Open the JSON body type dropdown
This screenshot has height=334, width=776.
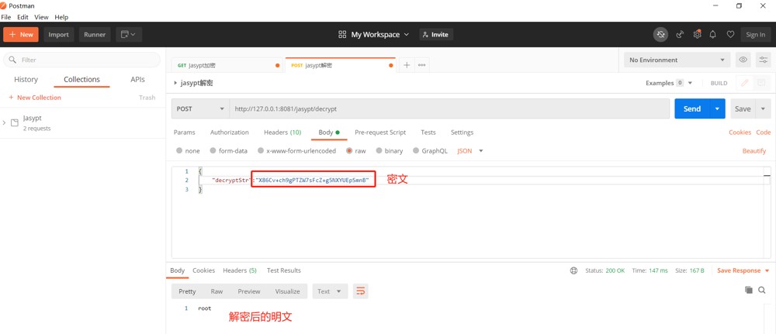tap(470, 150)
